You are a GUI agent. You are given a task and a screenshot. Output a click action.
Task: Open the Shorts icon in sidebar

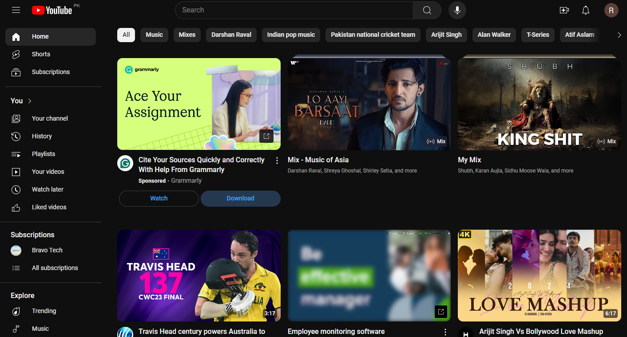pyautogui.click(x=16, y=55)
